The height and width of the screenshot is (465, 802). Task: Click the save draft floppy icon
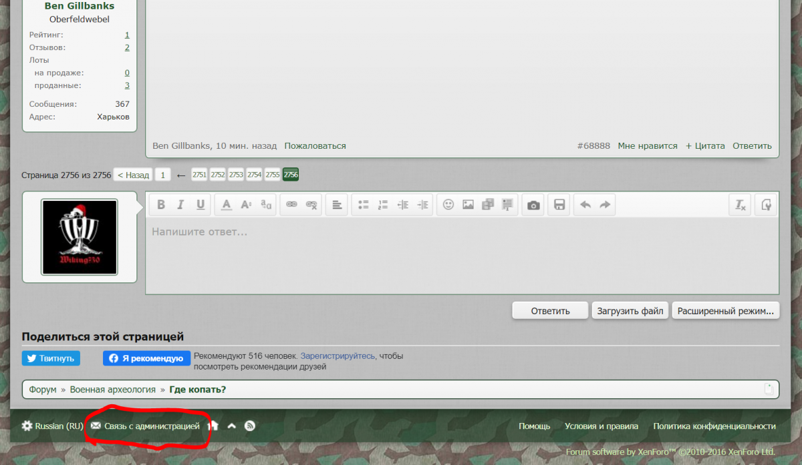[x=559, y=205]
